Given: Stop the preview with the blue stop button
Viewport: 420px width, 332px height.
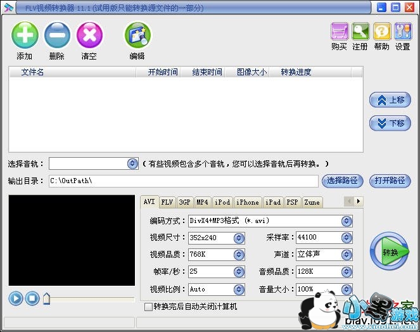Looking at the screenshot, I should (32, 298).
